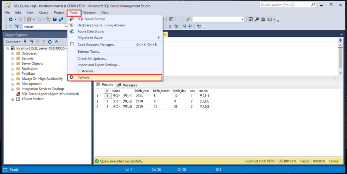The width and height of the screenshot is (347, 174).
Task: Select Code Snippets Manager menu item
Action: click(x=96, y=45)
